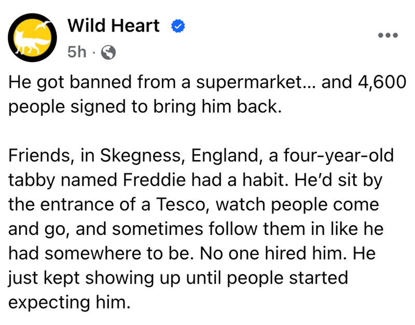Reveal more actions using the overflow control
Viewport: 415px width, 325px height.
tap(388, 35)
